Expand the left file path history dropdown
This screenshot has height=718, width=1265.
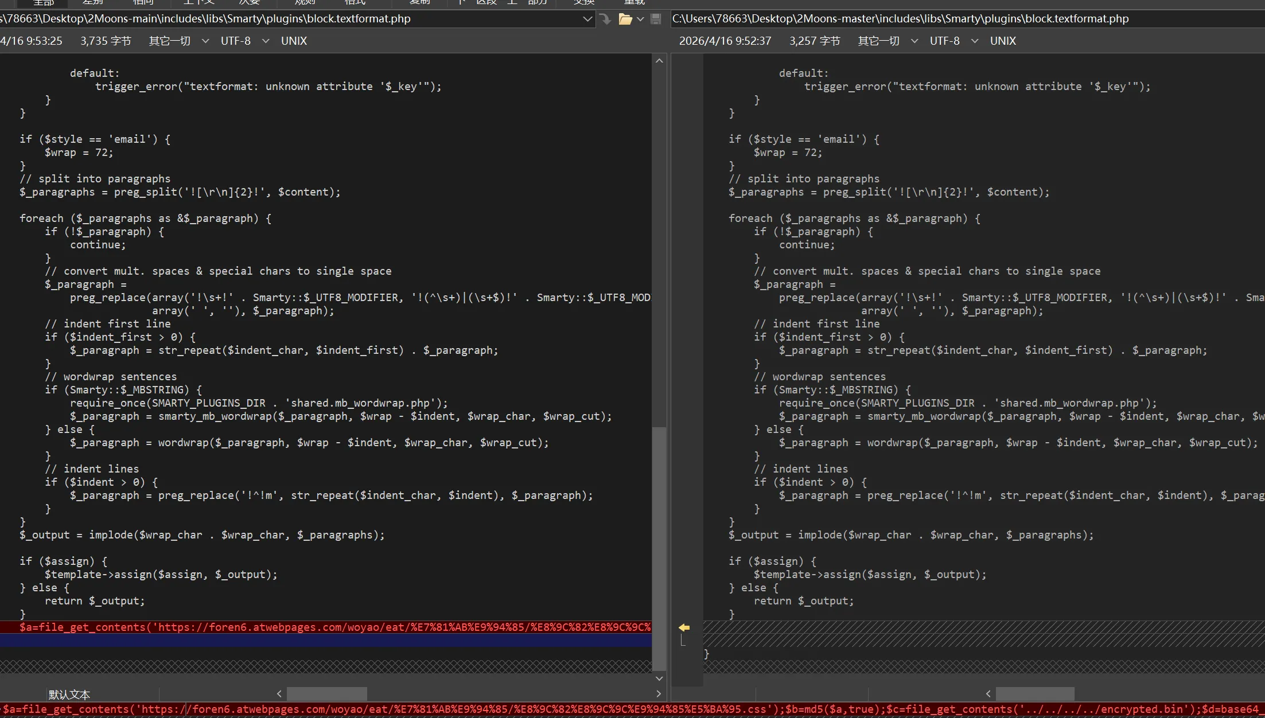tap(587, 19)
